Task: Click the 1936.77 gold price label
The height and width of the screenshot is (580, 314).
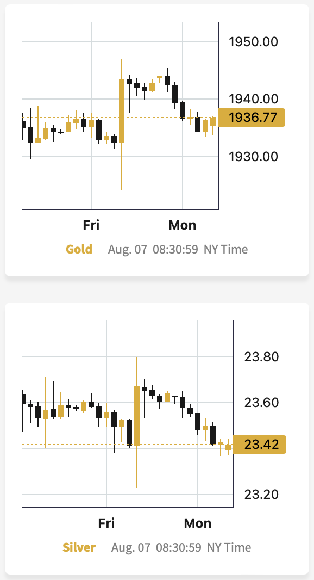Action: pos(252,118)
